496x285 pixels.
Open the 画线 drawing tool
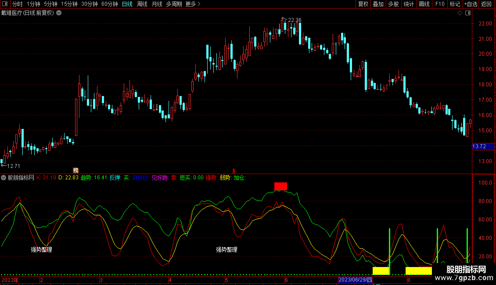pyautogui.click(x=424, y=4)
